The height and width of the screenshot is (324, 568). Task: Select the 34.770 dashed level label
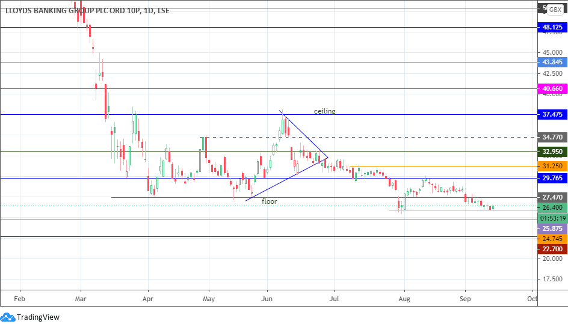click(x=552, y=137)
